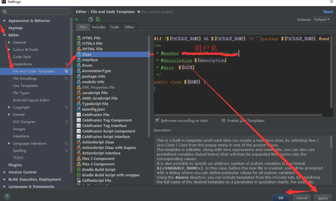The height and width of the screenshot is (201, 336).
Task: Expand Appearance & Behavior section
Action: [4, 20]
